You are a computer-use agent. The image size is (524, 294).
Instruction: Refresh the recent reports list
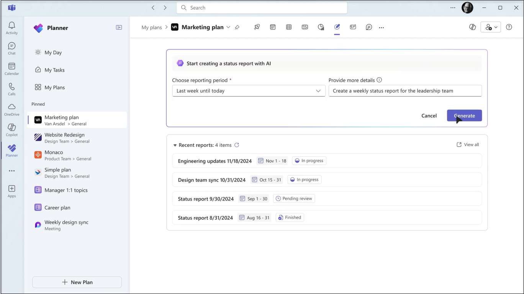(237, 145)
